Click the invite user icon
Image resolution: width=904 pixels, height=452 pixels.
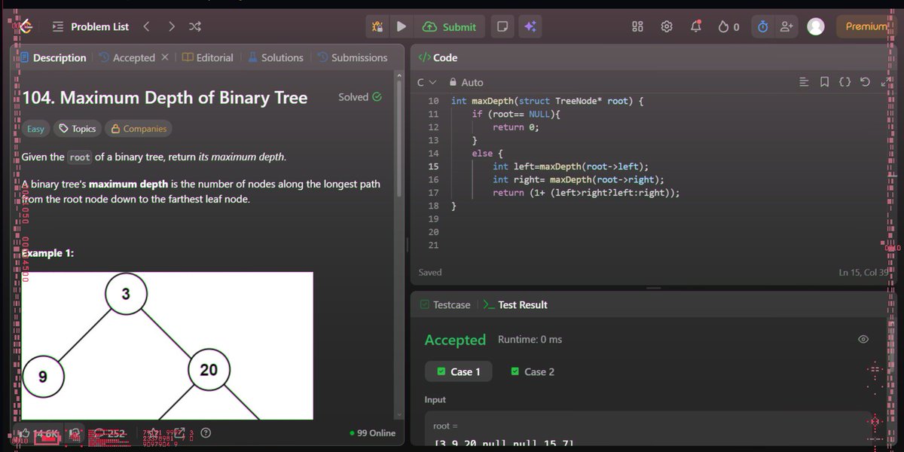[x=786, y=26]
